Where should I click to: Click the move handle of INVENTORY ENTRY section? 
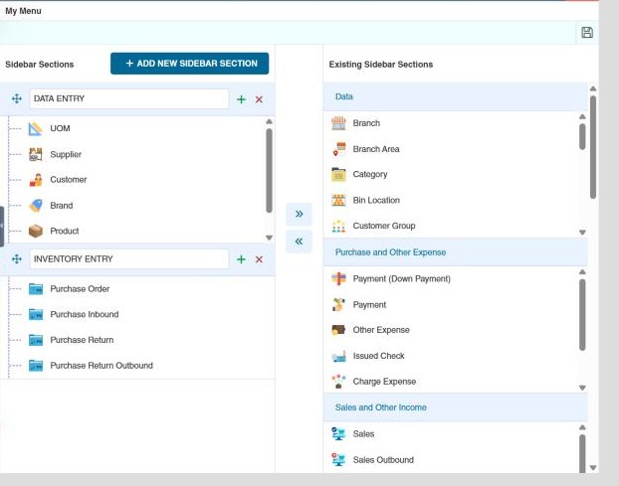coord(17,259)
